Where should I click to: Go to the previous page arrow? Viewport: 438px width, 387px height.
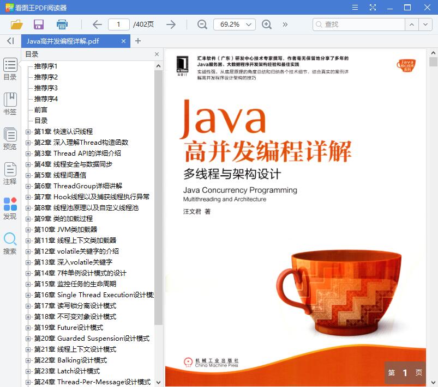[97, 24]
